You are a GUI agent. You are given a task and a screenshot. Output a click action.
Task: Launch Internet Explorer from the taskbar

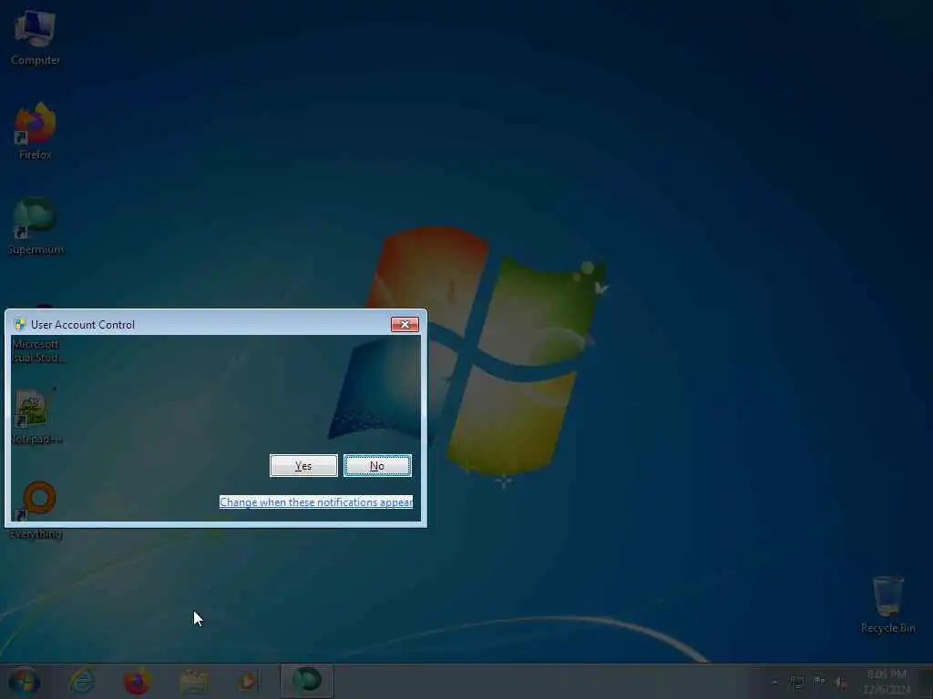pyautogui.click(x=81, y=681)
